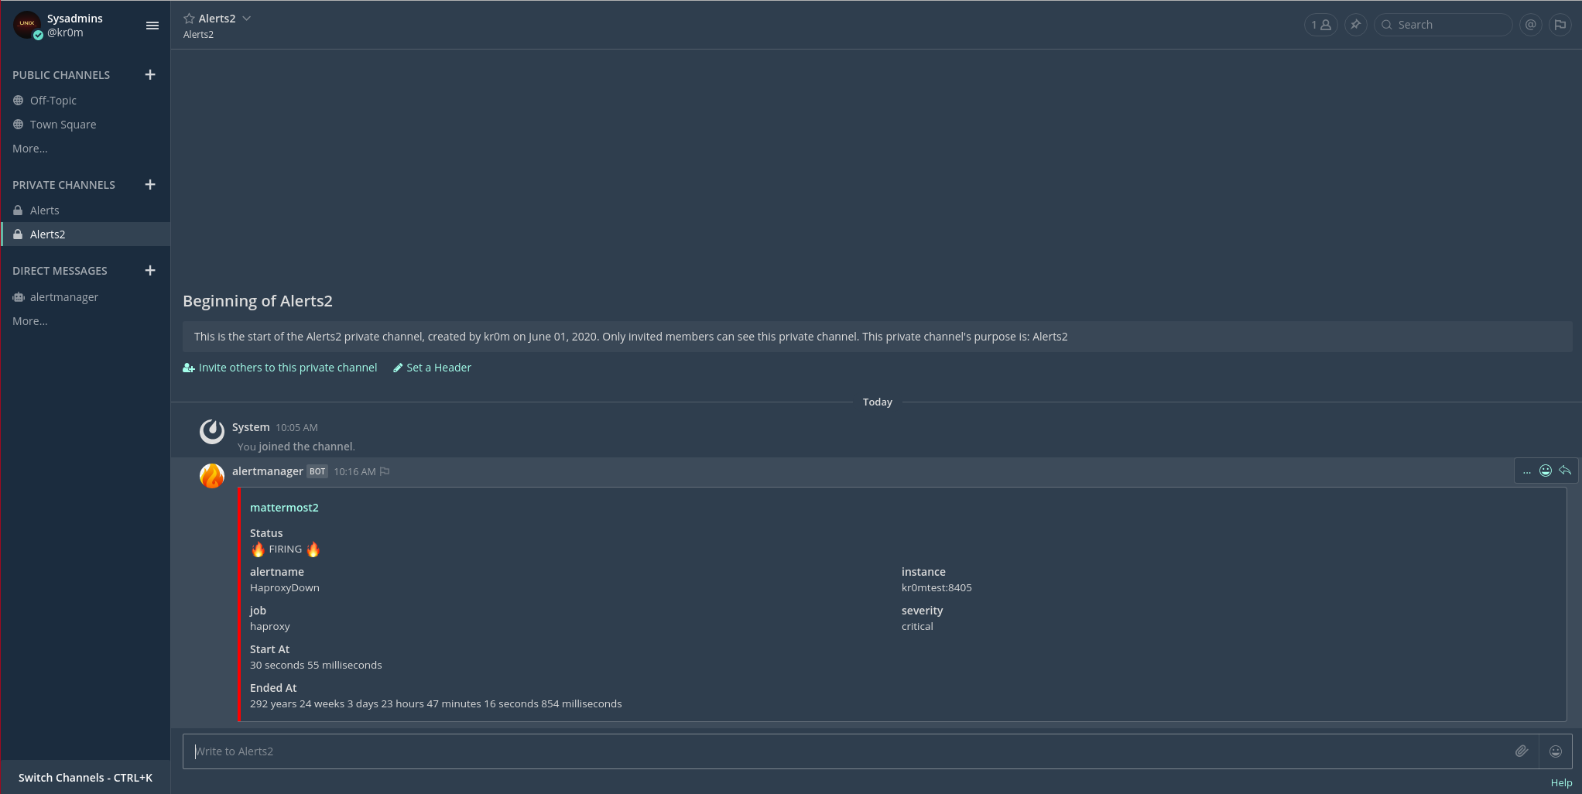
Task: Start a new direct message
Action: tap(150, 271)
